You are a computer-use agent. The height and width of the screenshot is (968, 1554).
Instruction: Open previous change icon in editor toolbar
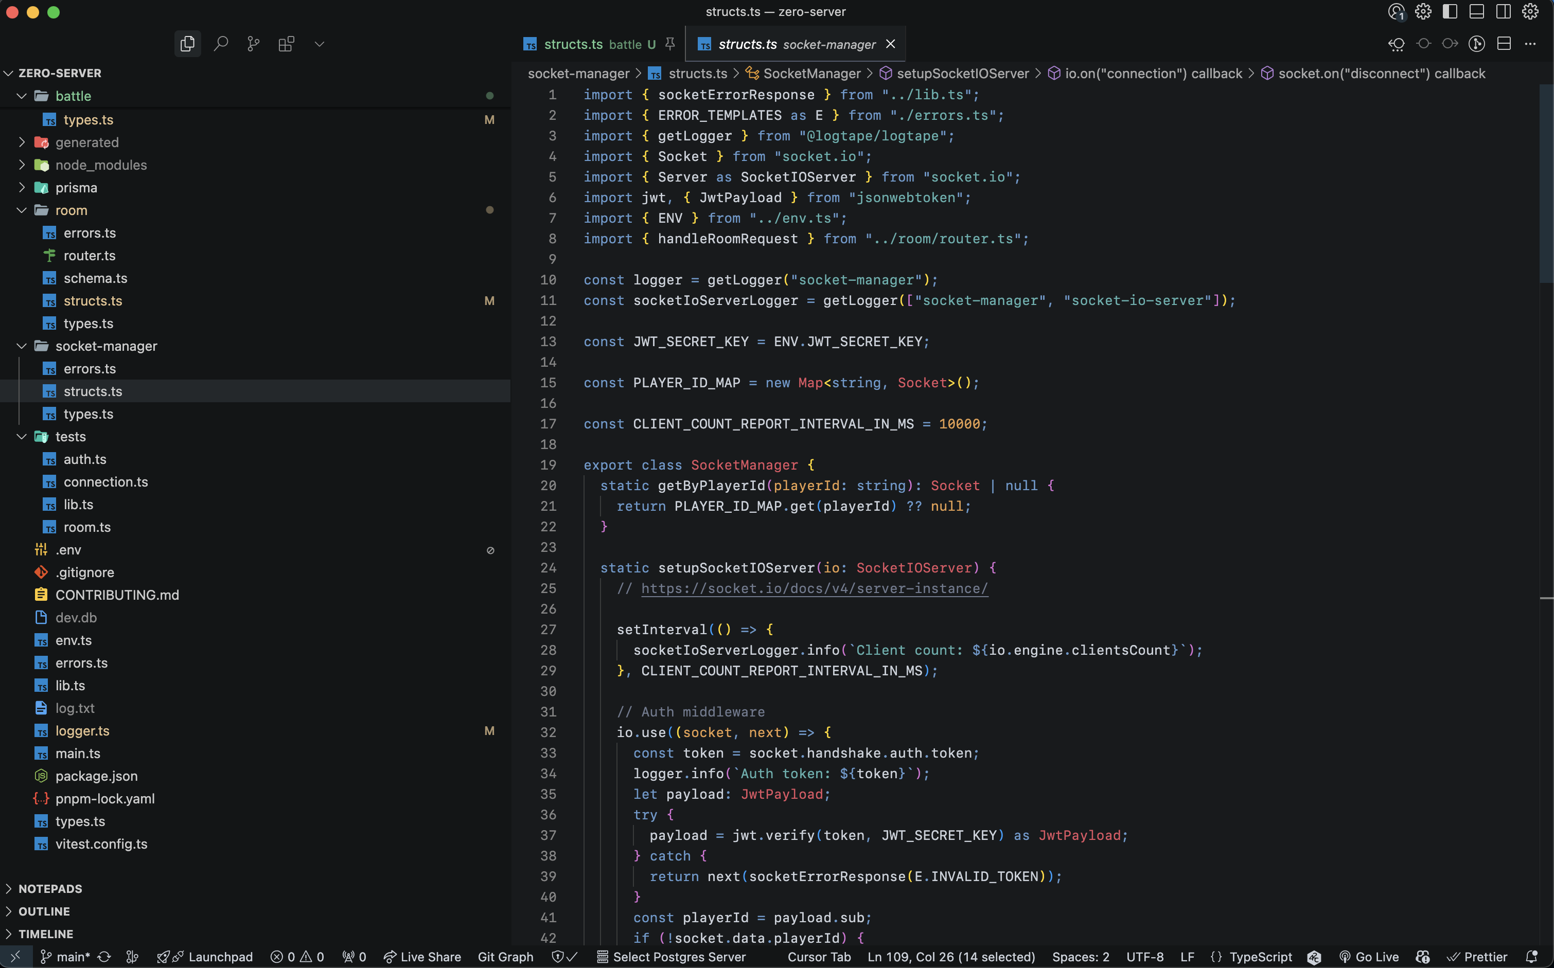click(x=1397, y=44)
